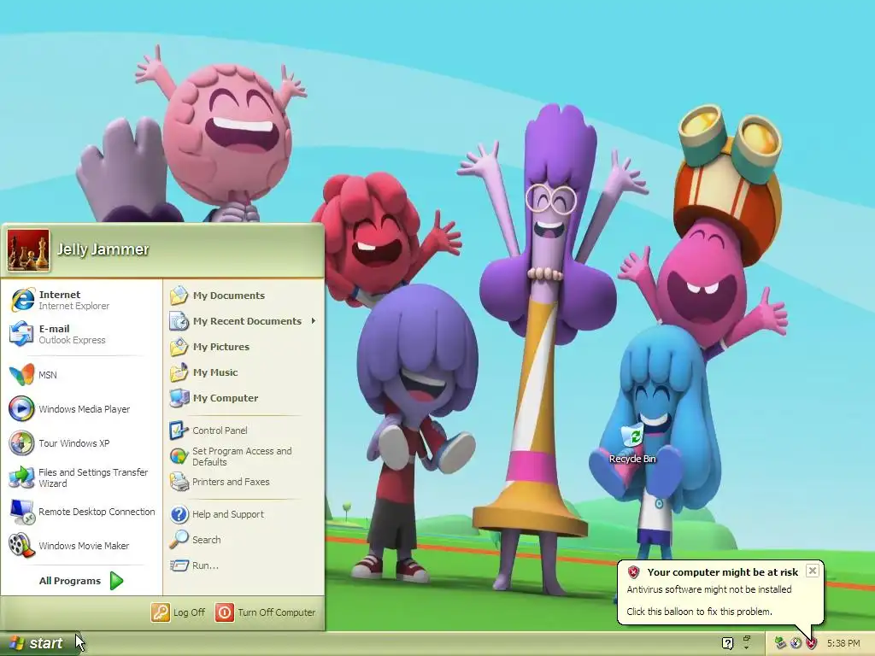Screen dimensions: 875x656
Task: Select the Recycle Bin desktop icon
Action: pos(632,444)
